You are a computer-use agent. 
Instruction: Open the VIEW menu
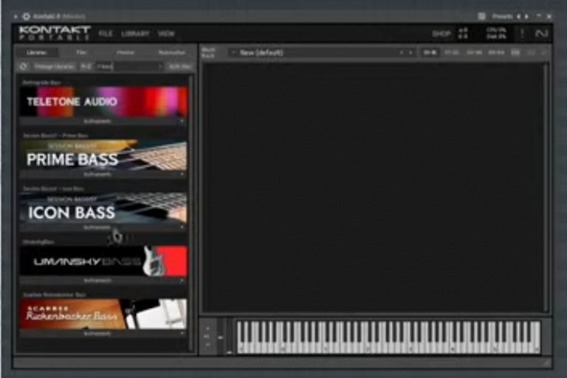pos(166,34)
